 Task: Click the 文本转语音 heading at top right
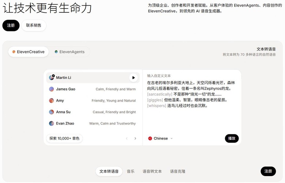(266, 49)
